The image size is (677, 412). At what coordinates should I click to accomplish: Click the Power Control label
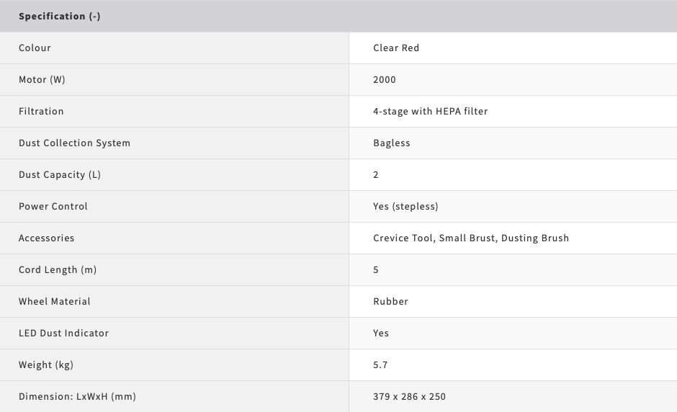[53, 206]
